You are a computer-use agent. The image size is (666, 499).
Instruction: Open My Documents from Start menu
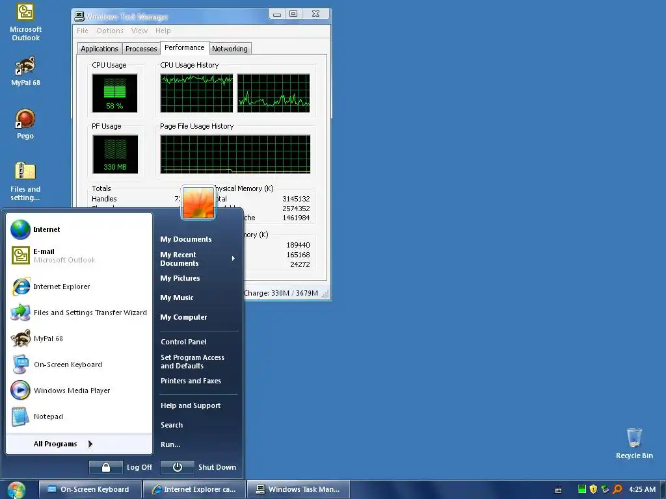(x=185, y=239)
